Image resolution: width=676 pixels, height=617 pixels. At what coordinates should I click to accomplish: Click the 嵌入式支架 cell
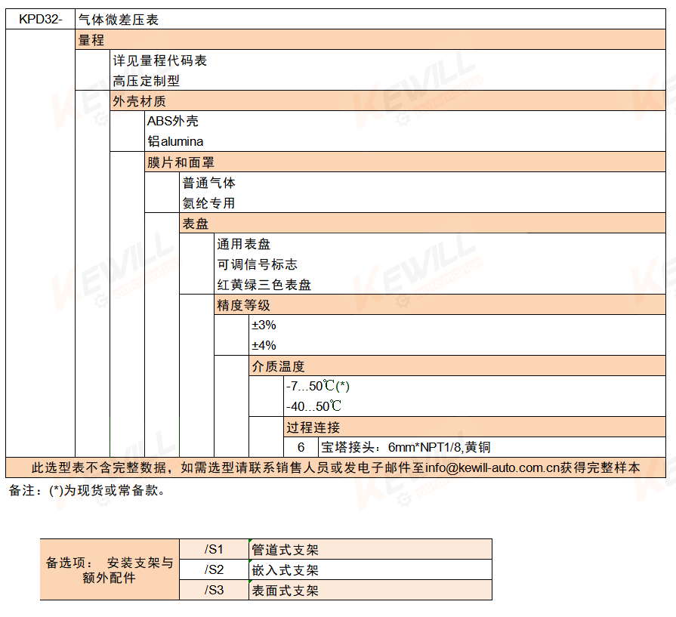(370, 569)
